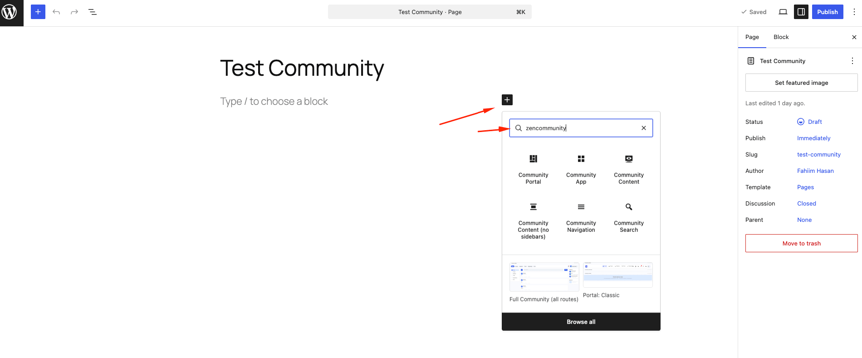This screenshot has height=358, width=862.
Task: Change author Fahiim Hasan
Action: point(815,171)
